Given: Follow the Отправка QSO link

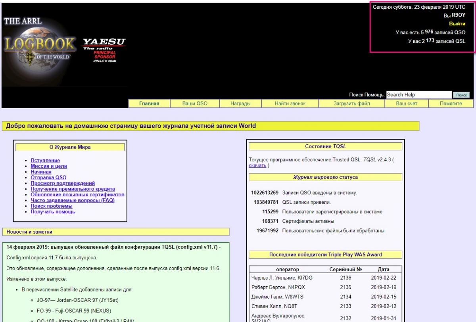Looking at the screenshot, I should (x=48, y=178).
